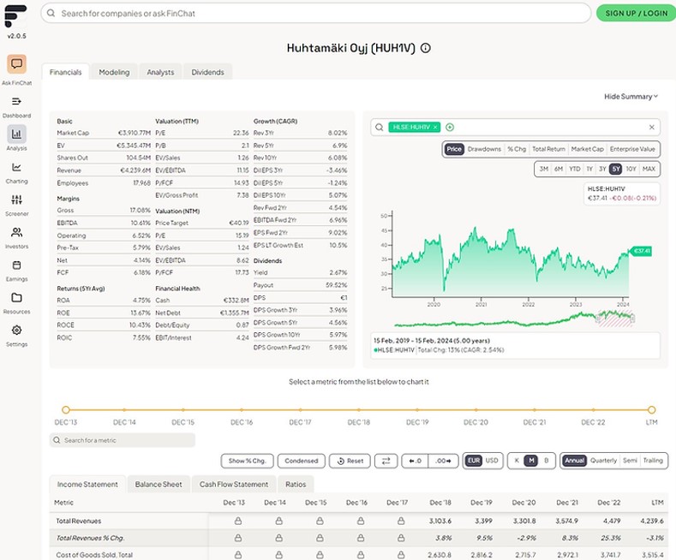Image resolution: width=676 pixels, height=560 pixels.
Task: Collapse summary via Hide Summary
Action: (631, 97)
